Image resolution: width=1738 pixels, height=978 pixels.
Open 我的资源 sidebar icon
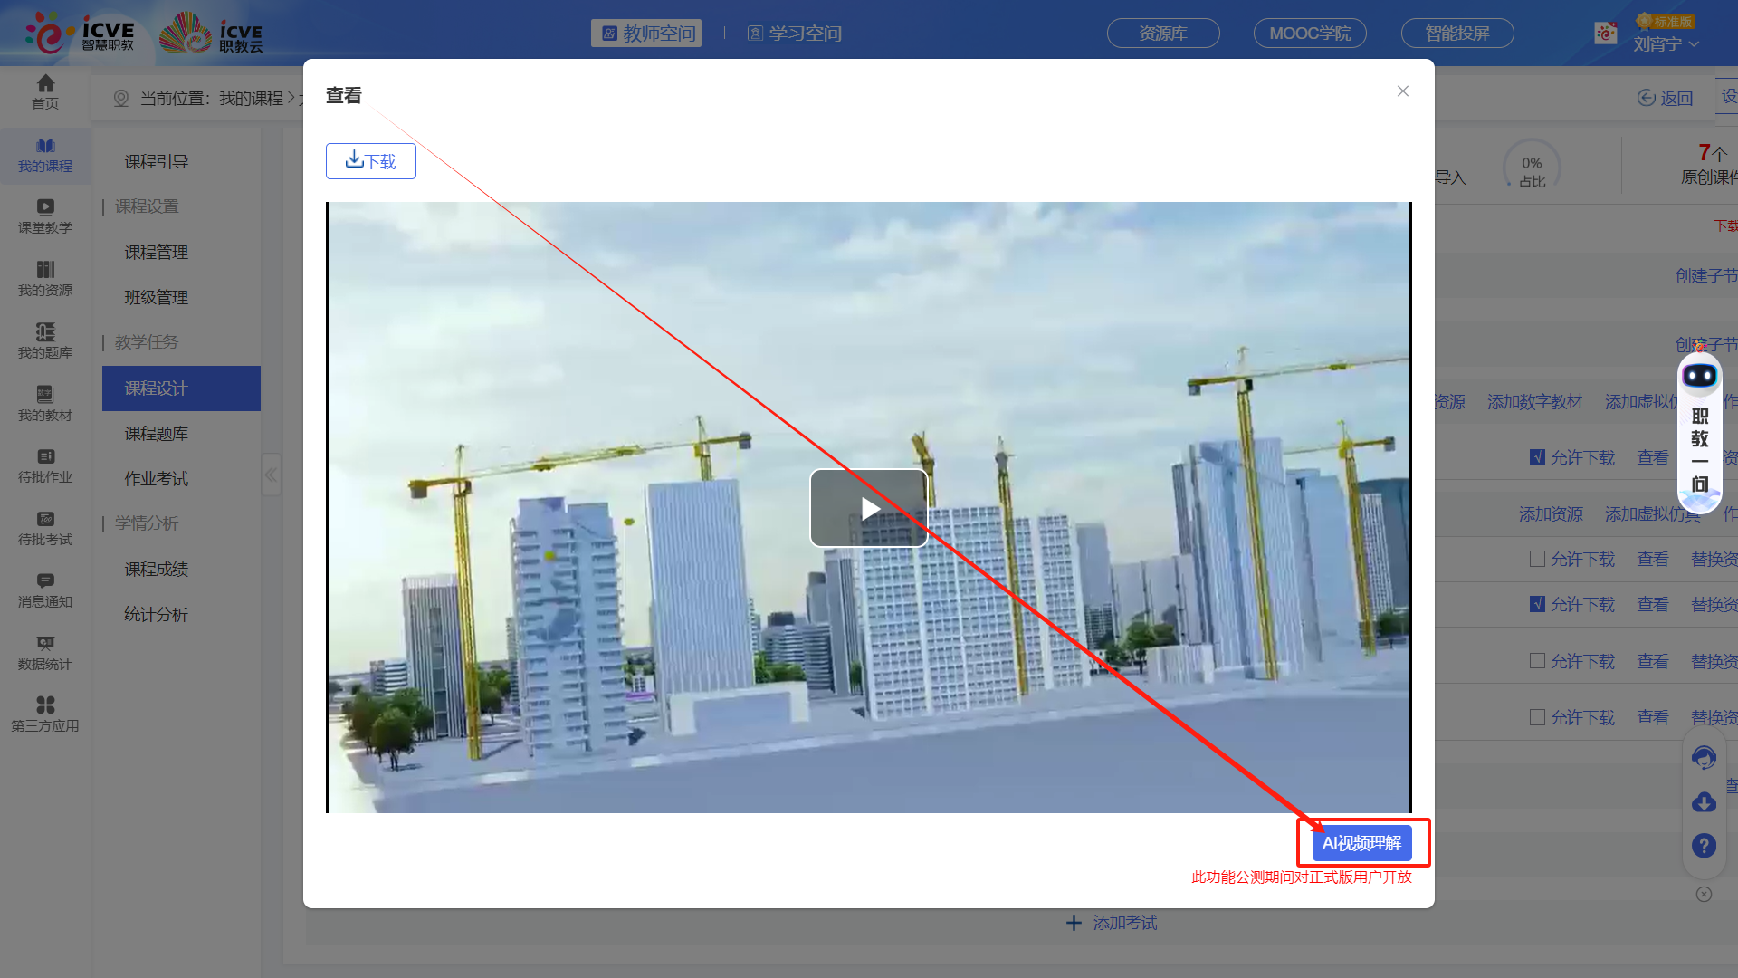coord(45,278)
